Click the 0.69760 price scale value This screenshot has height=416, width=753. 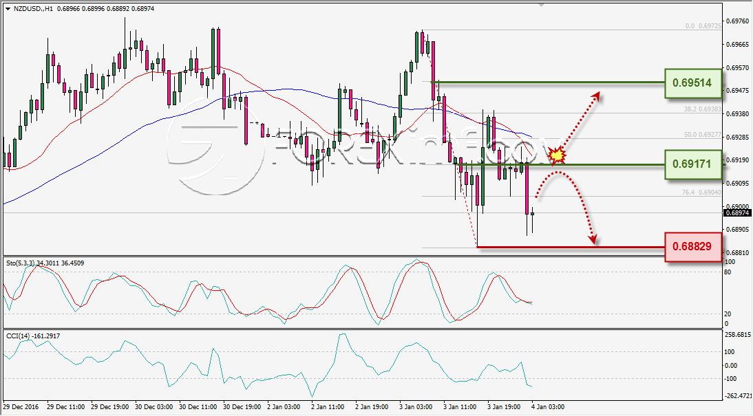click(x=738, y=21)
